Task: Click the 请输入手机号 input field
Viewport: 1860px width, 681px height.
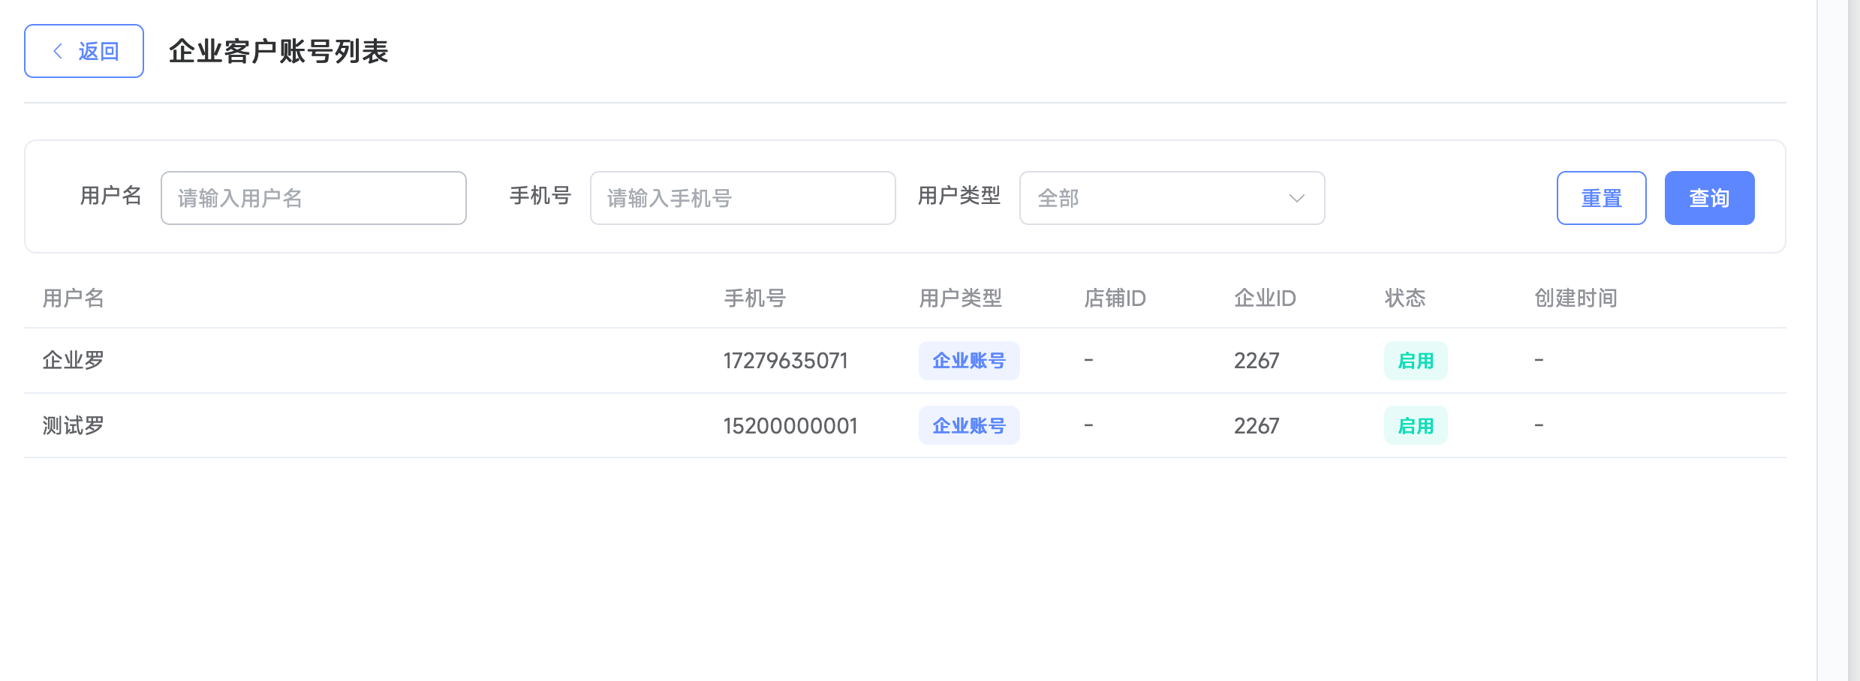Action: 742,198
